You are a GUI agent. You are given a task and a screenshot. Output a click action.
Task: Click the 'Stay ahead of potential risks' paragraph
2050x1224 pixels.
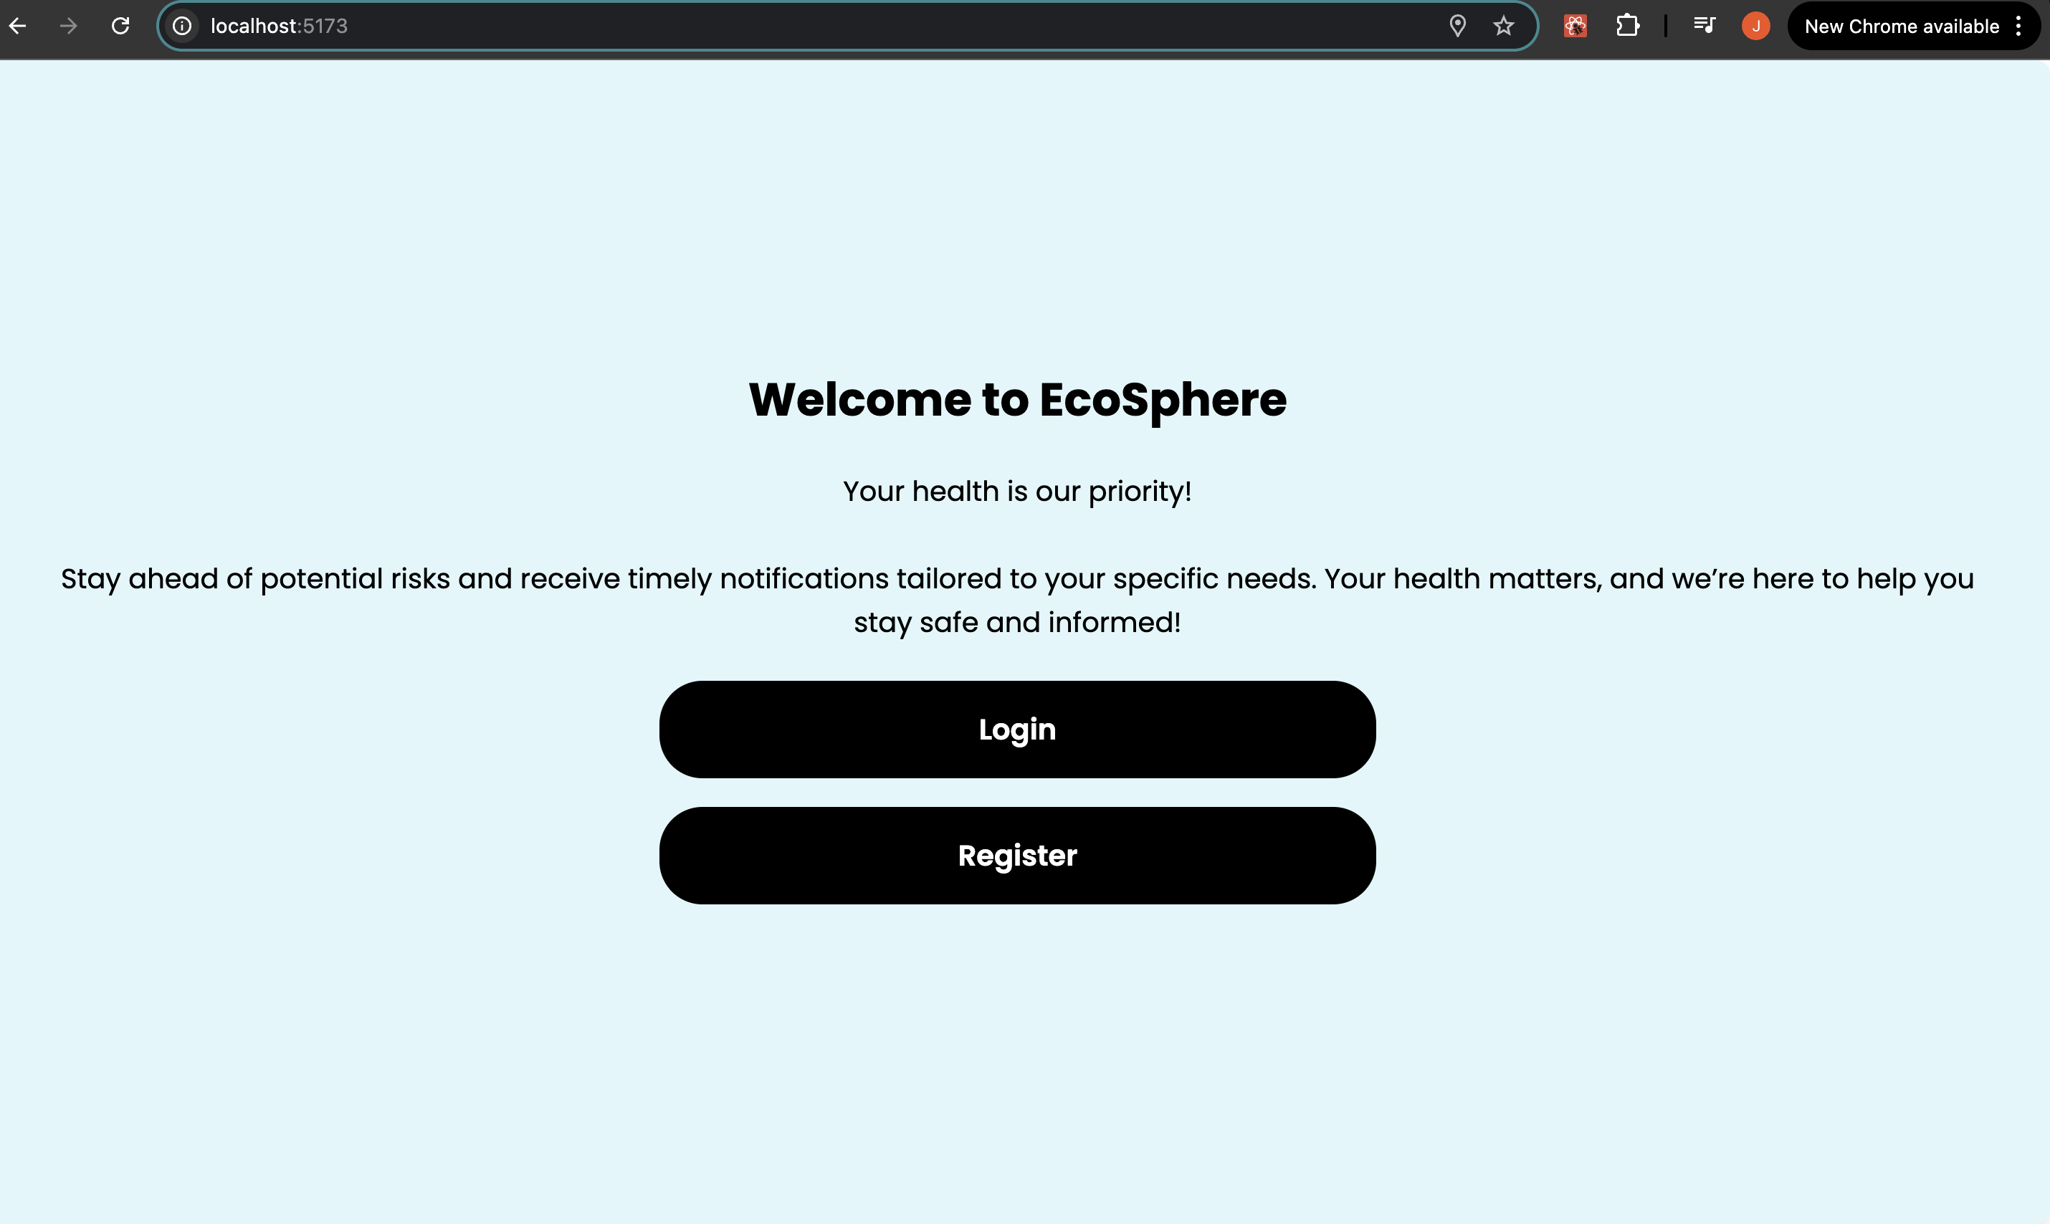pyautogui.click(x=1017, y=579)
